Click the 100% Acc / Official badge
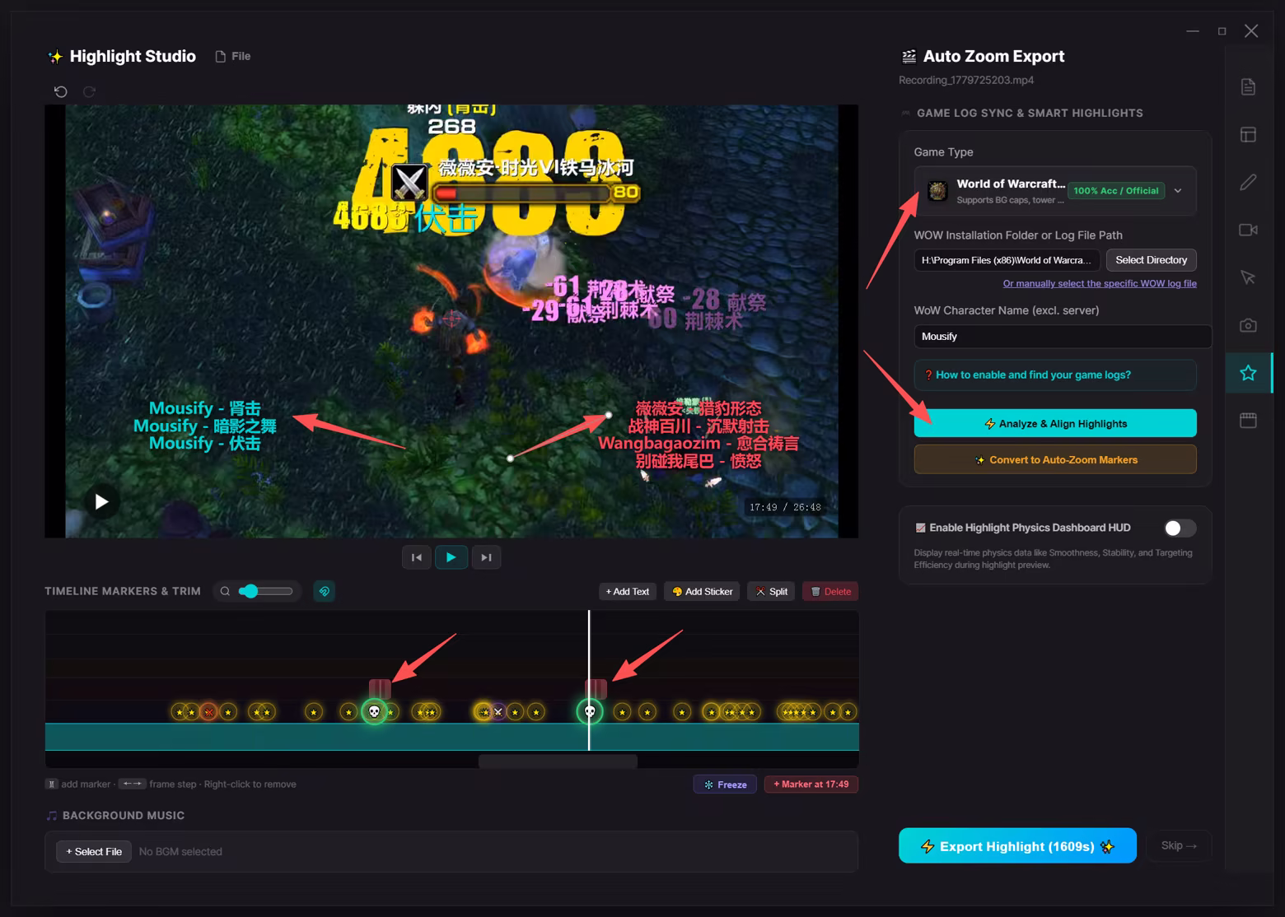 1116,191
